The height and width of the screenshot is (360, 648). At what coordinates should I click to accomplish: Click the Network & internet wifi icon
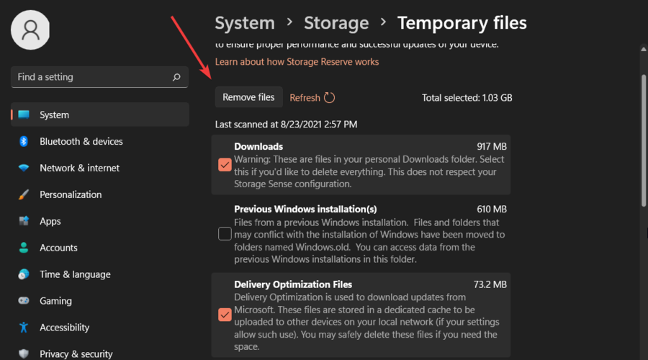(24, 168)
